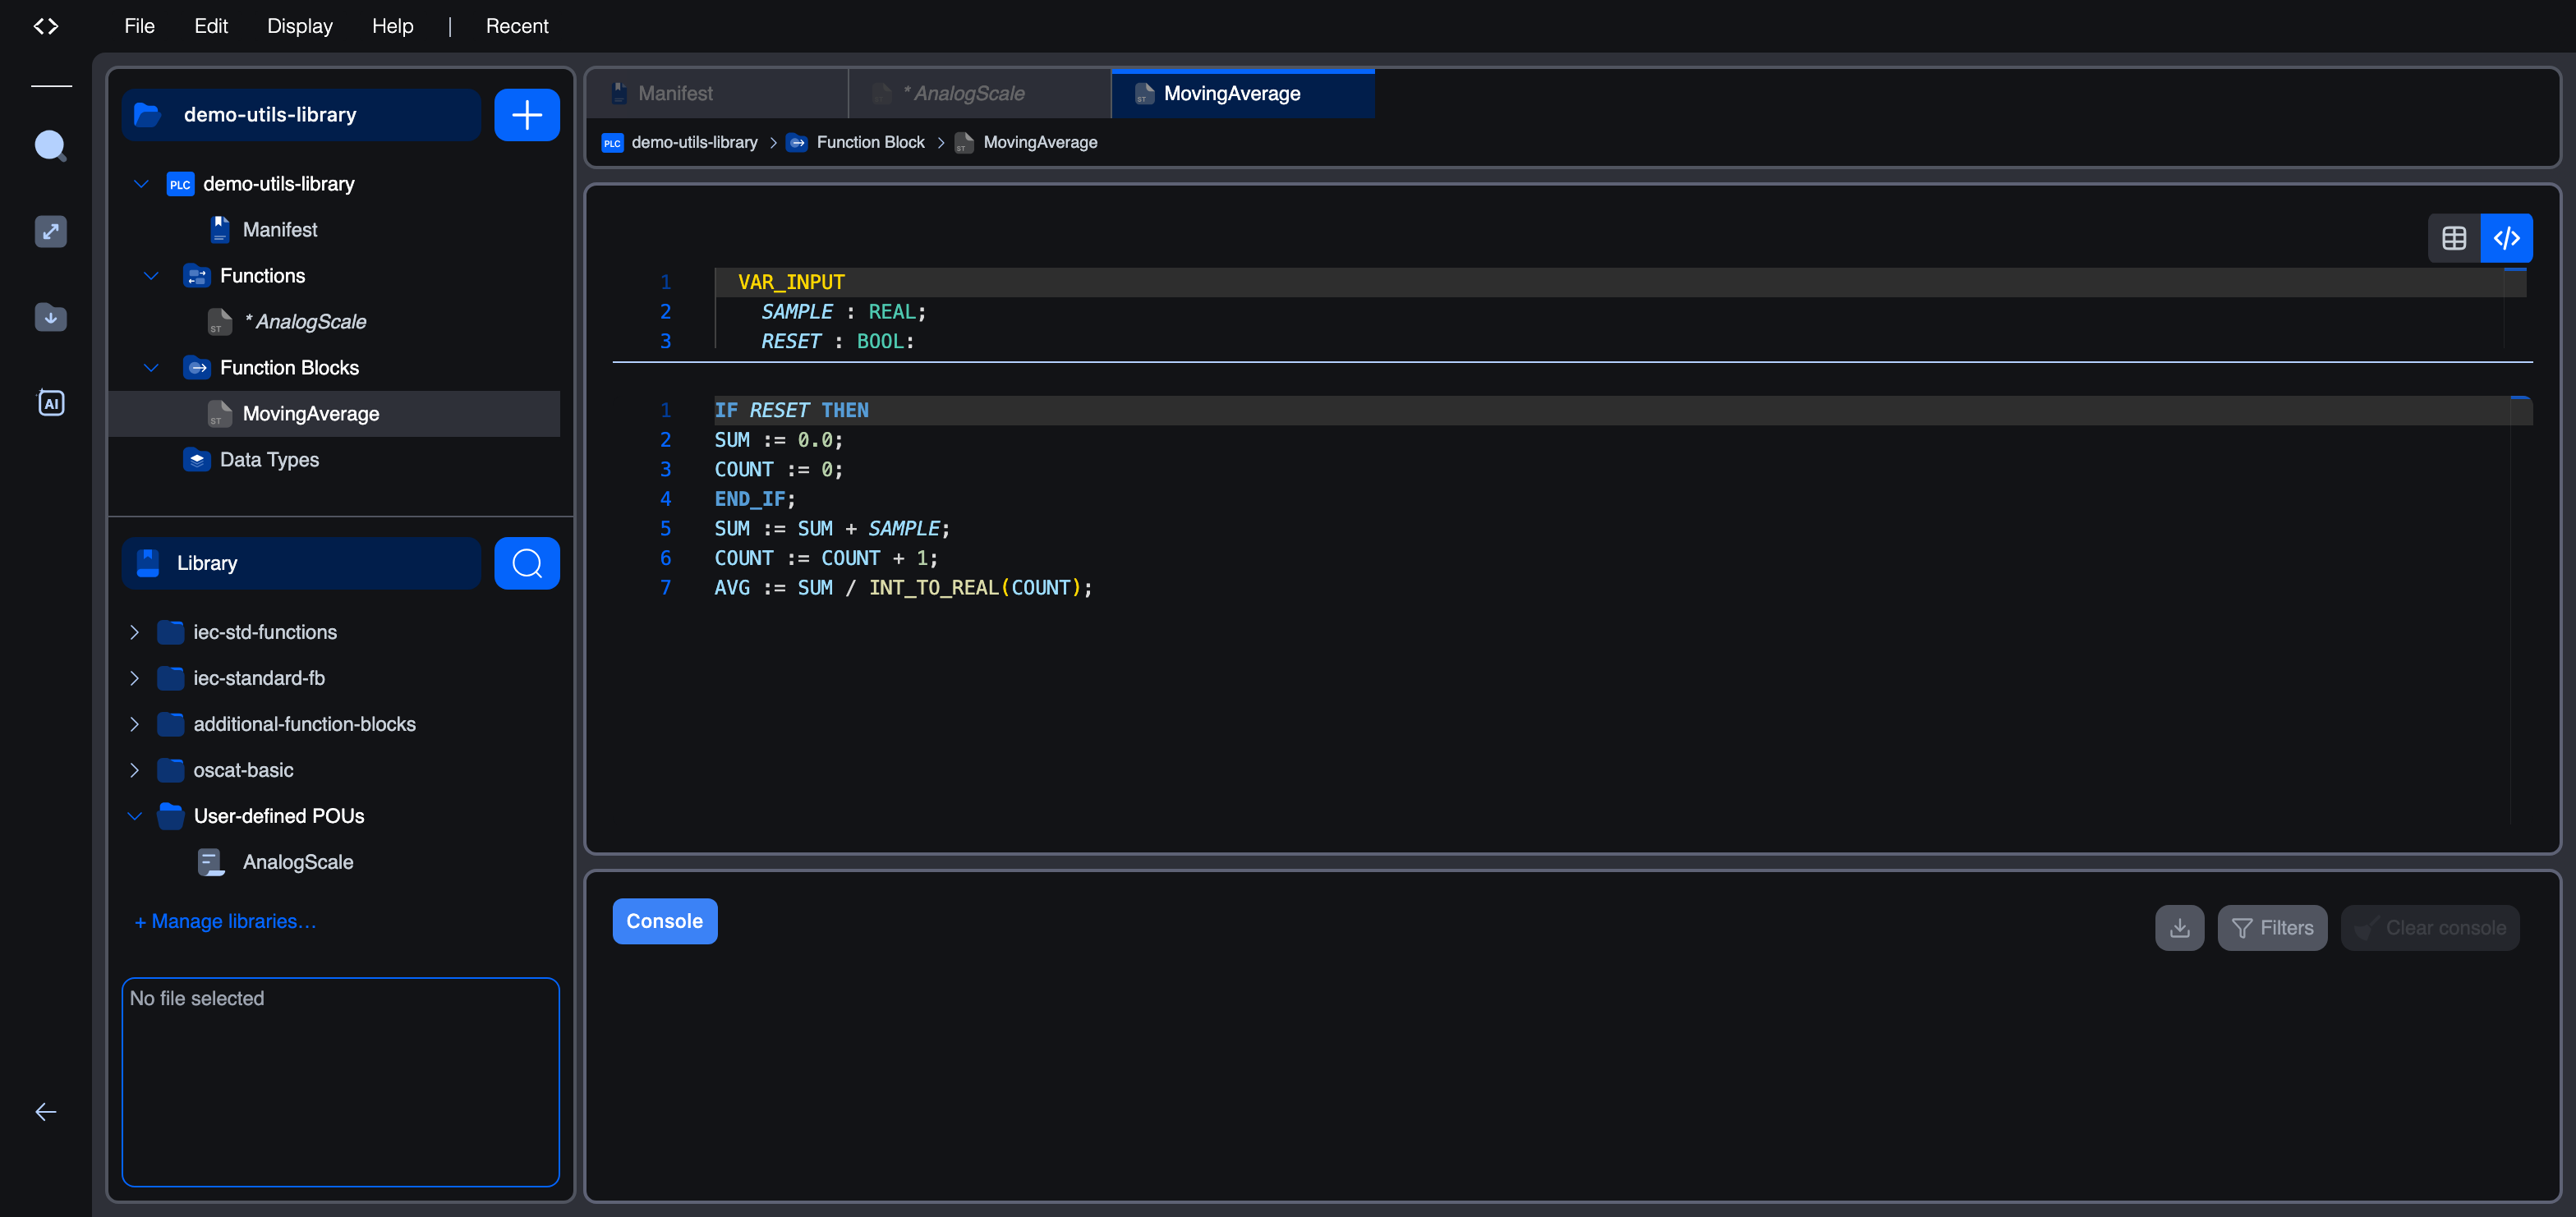This screenshot has width=2576, height=1217.
Task: Click the breadcrumb Function Block icon
Action: click(x=797, y=143)
